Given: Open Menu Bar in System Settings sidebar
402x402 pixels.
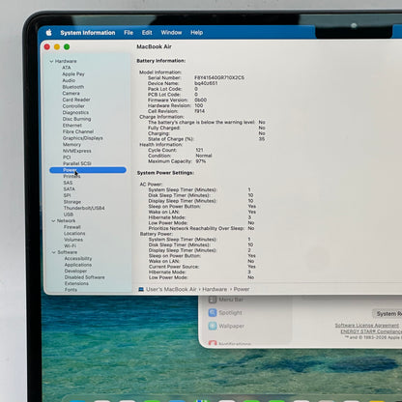Looking at the screenshot, I should tap(226, 300).
